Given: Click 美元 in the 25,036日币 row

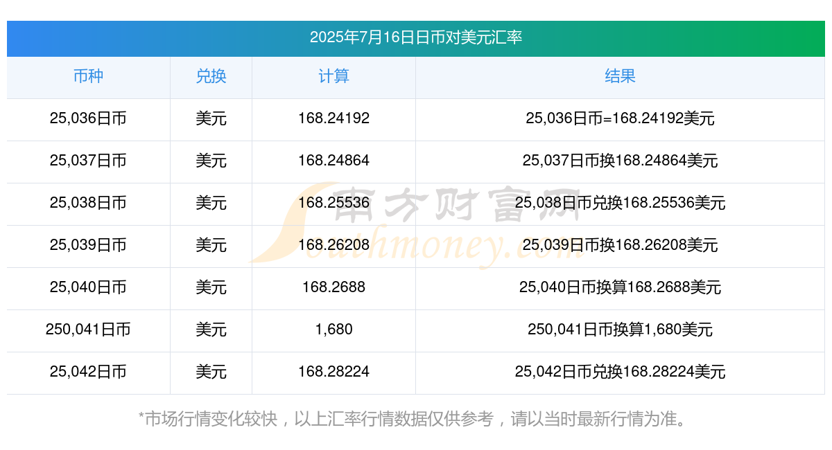Looking at the screenshot, I should (x=211, y=118).
